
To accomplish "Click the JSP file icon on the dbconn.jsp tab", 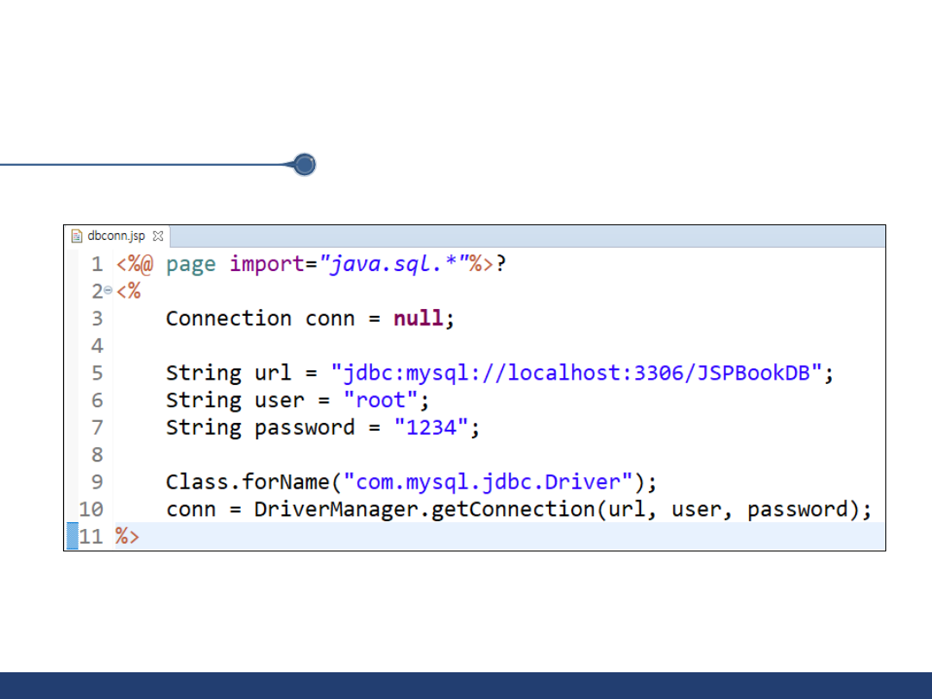I will pos(76,236).
